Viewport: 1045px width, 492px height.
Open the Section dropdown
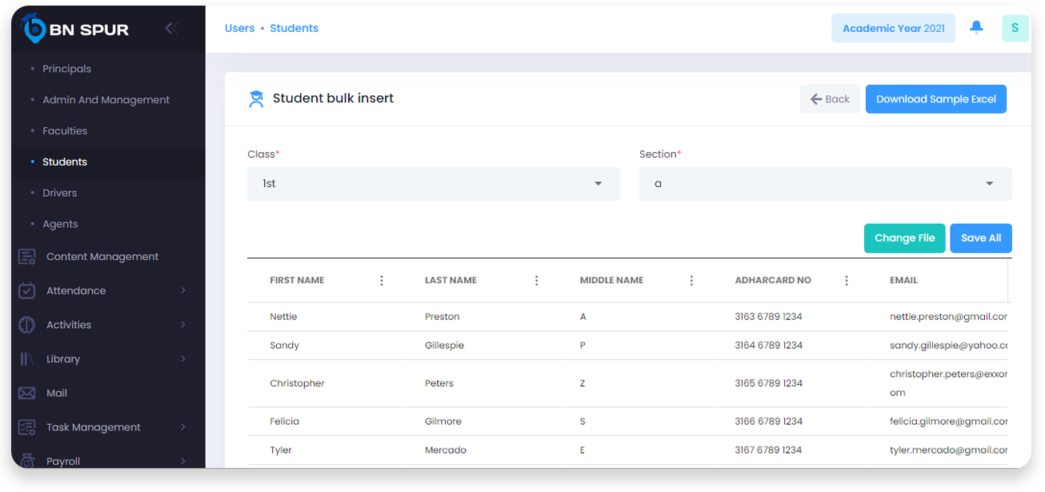click(x=825, y=184)
